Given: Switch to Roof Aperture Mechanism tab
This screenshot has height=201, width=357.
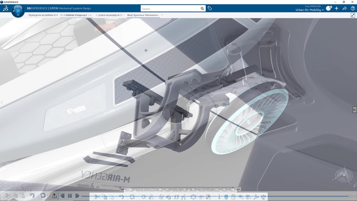Looking at the screenshot, I should point(143,15).
